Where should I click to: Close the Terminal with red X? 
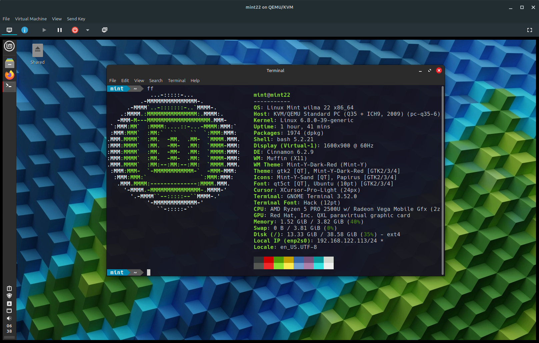point(439,70)
